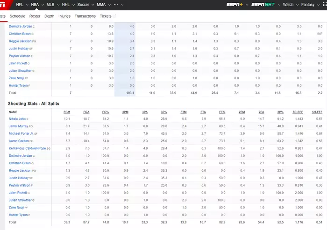Expand the Fantasy dropdown chevron
The height and width of the screenshot is (230, 327).
pos(319,5)
